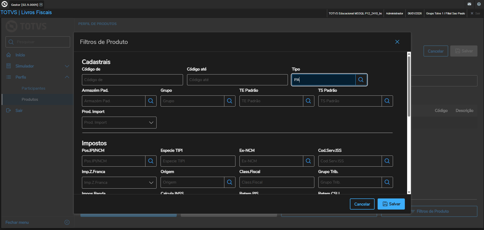Open the Grupo Trib. lookup icon
This screenshot has width=484, height=230.
387,182
